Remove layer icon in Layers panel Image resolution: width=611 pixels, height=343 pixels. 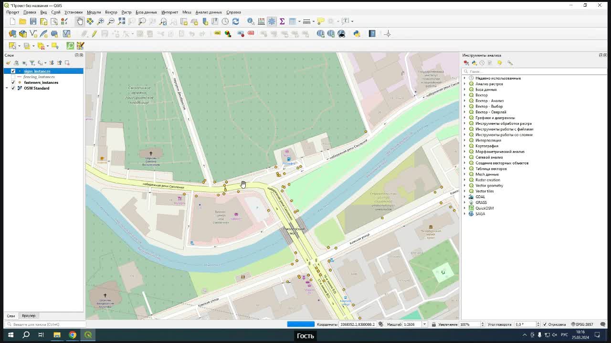tap(67, 63)
